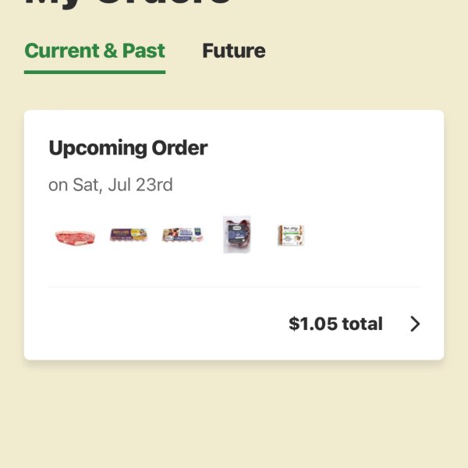Tap the partially visible My Orders title
Viewport: 468px width, 468px height.
pyautogui.click(x=129, y=4)
